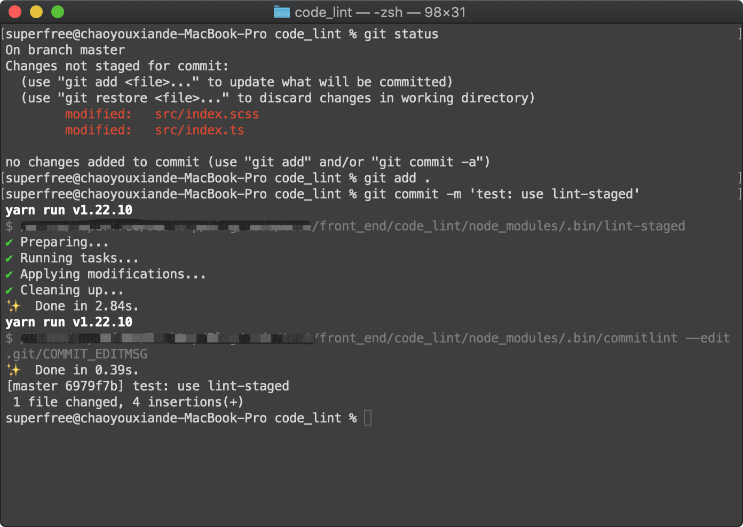Click the green checkmark beside 'Running tasks...'

tap(9, 259)
